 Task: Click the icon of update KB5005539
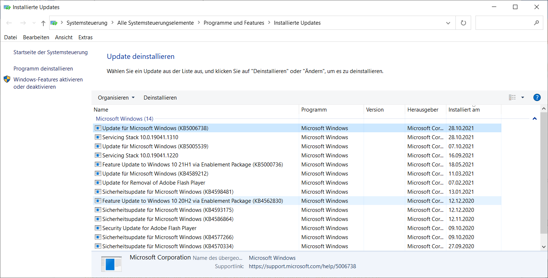(98, 146)
